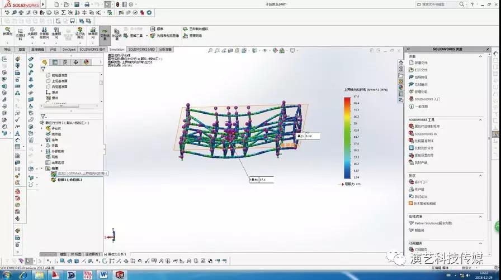Click the Print icon in top toolbar
501x280 pixels.
[87, 4]
